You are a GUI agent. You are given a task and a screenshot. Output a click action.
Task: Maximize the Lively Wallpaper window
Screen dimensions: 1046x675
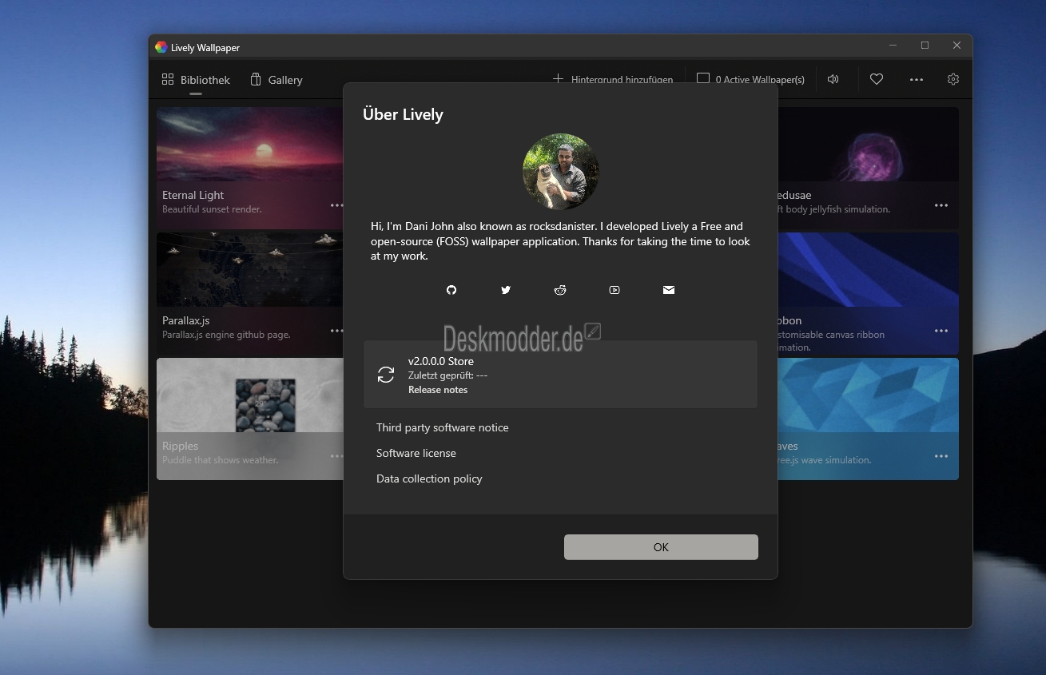tap(925, 46)
